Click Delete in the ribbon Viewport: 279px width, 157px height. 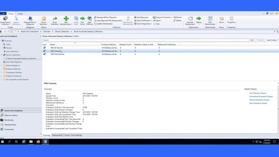[177, 20]
